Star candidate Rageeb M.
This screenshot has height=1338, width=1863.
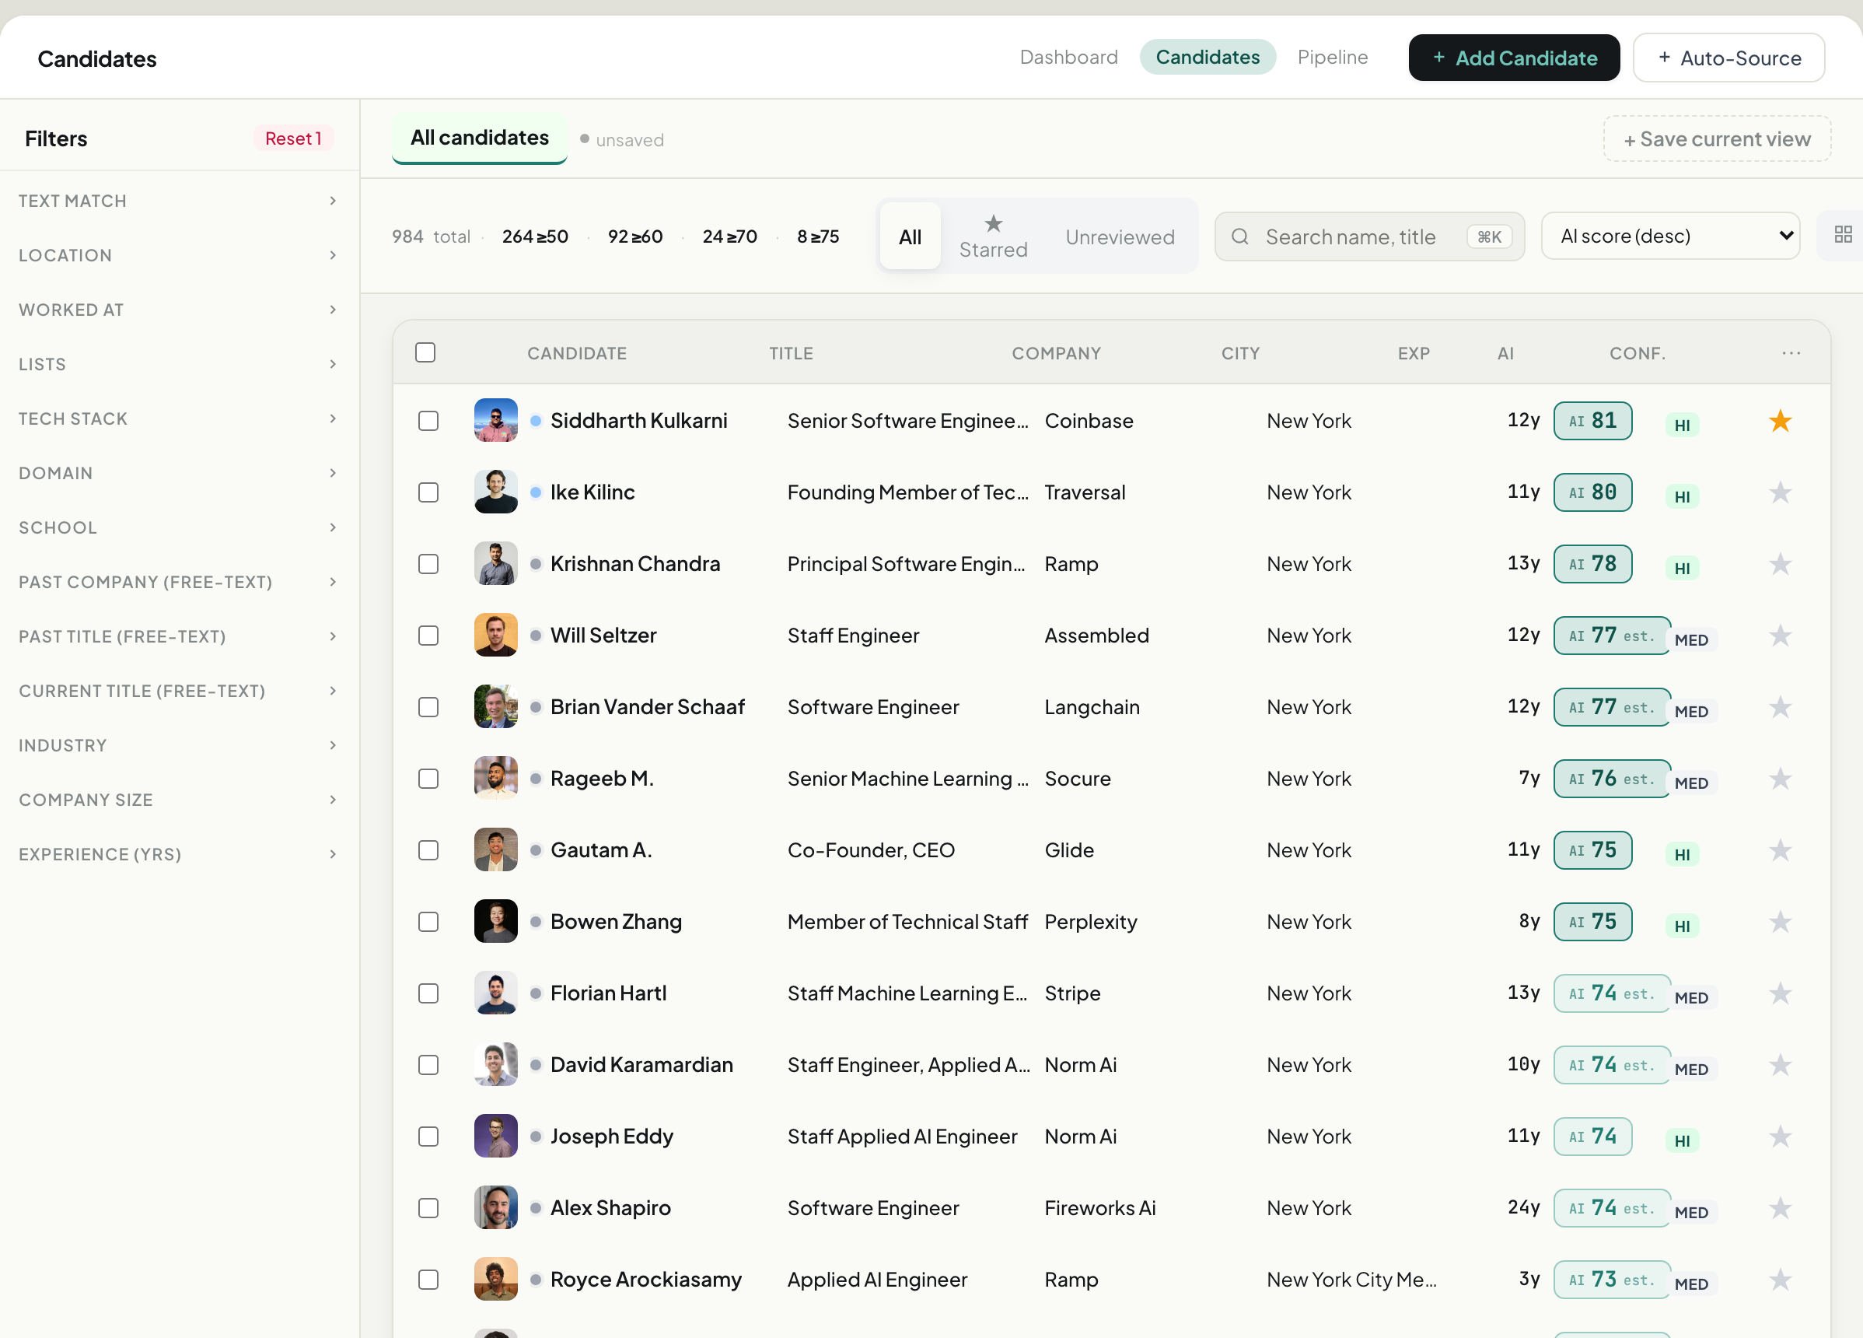[x=1779, y=779]
